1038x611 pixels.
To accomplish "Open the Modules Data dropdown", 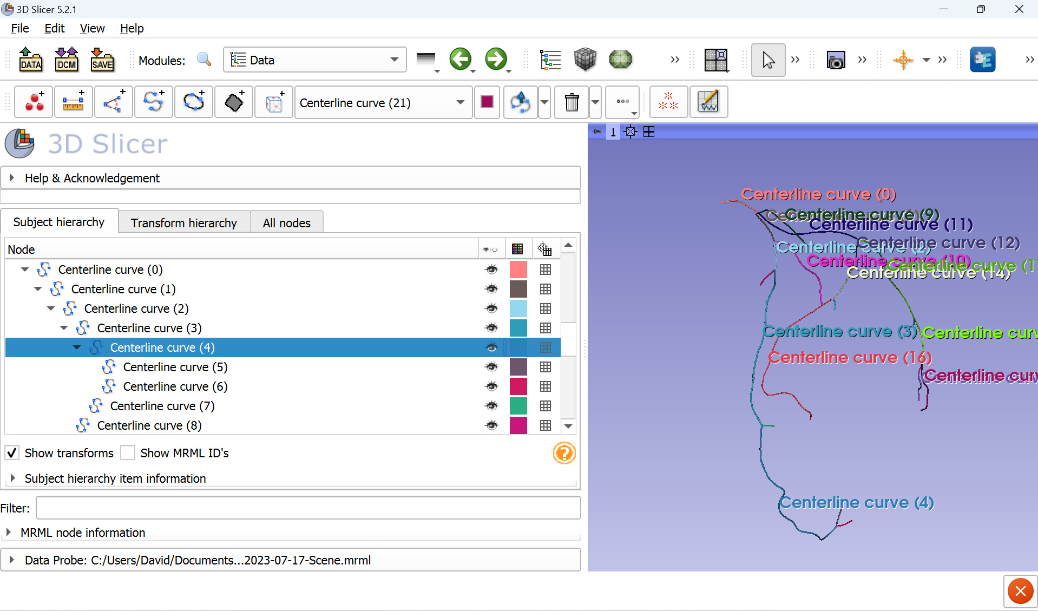I will (314, 60).
